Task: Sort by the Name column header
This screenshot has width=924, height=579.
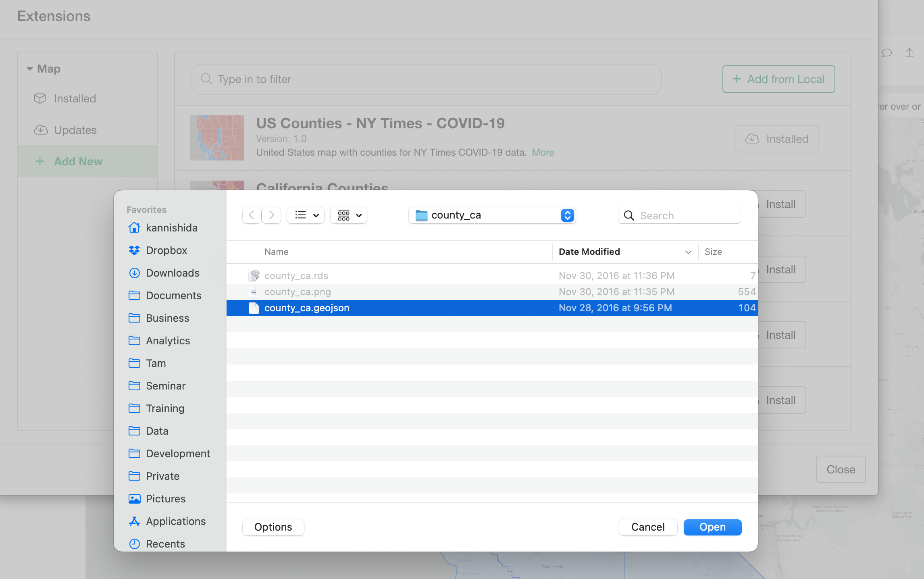Action: click(x=277, y=252)
